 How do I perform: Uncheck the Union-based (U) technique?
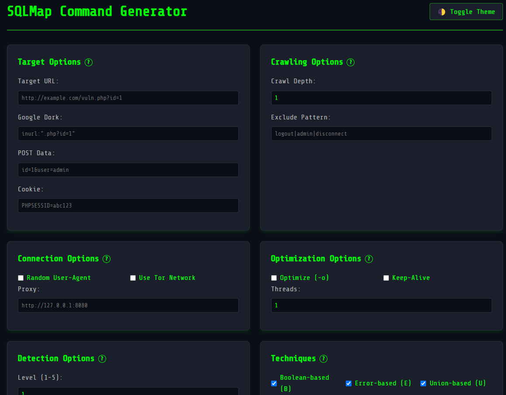point(423,383)
